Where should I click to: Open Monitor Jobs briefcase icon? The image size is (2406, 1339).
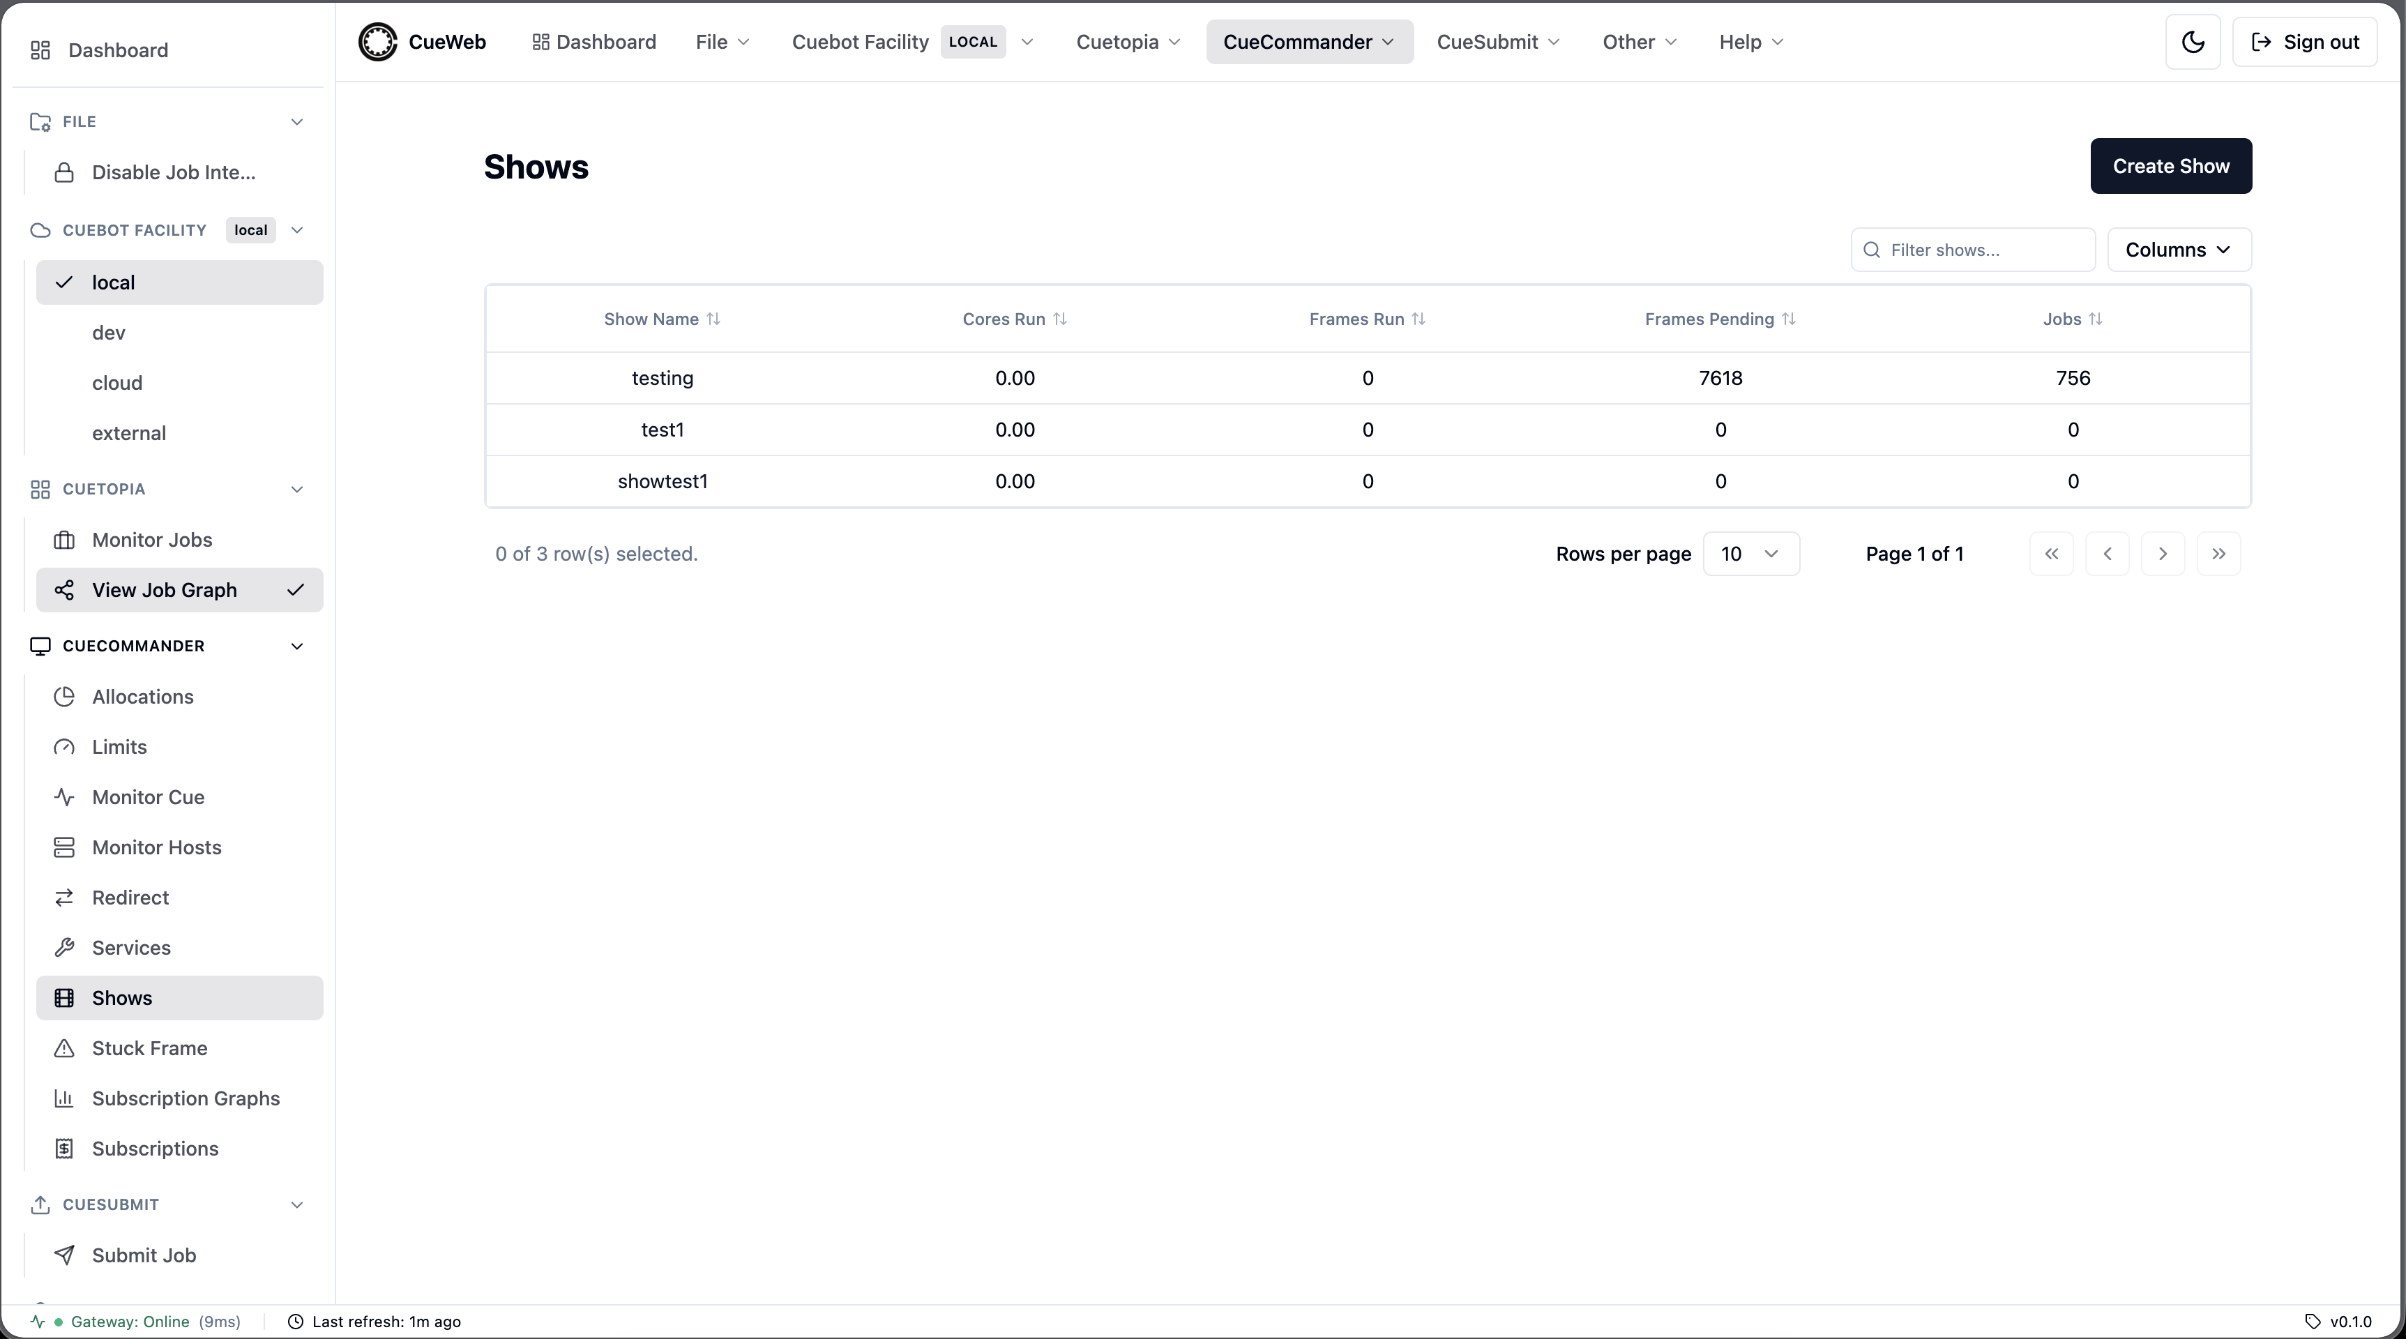tap(63, 540)
